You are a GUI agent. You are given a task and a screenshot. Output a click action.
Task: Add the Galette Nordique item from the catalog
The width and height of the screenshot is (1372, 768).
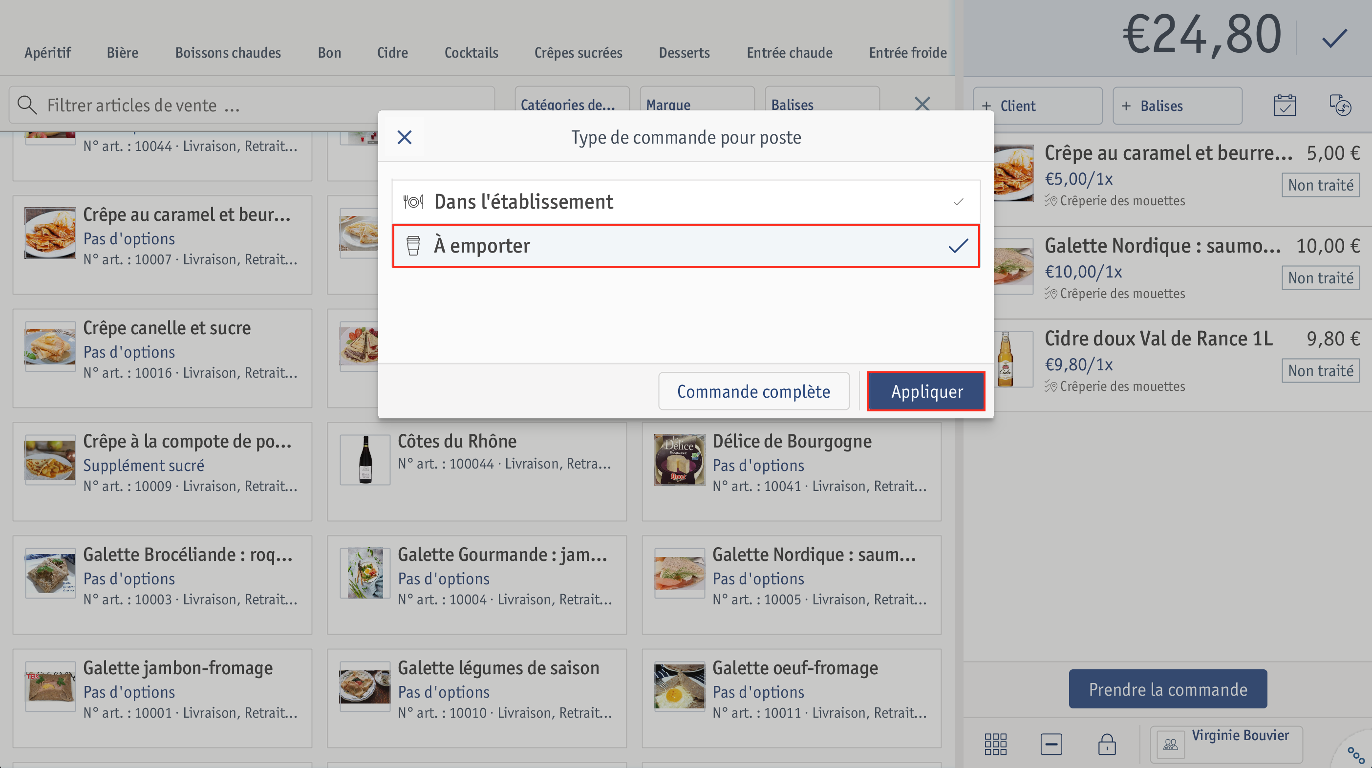792,585
